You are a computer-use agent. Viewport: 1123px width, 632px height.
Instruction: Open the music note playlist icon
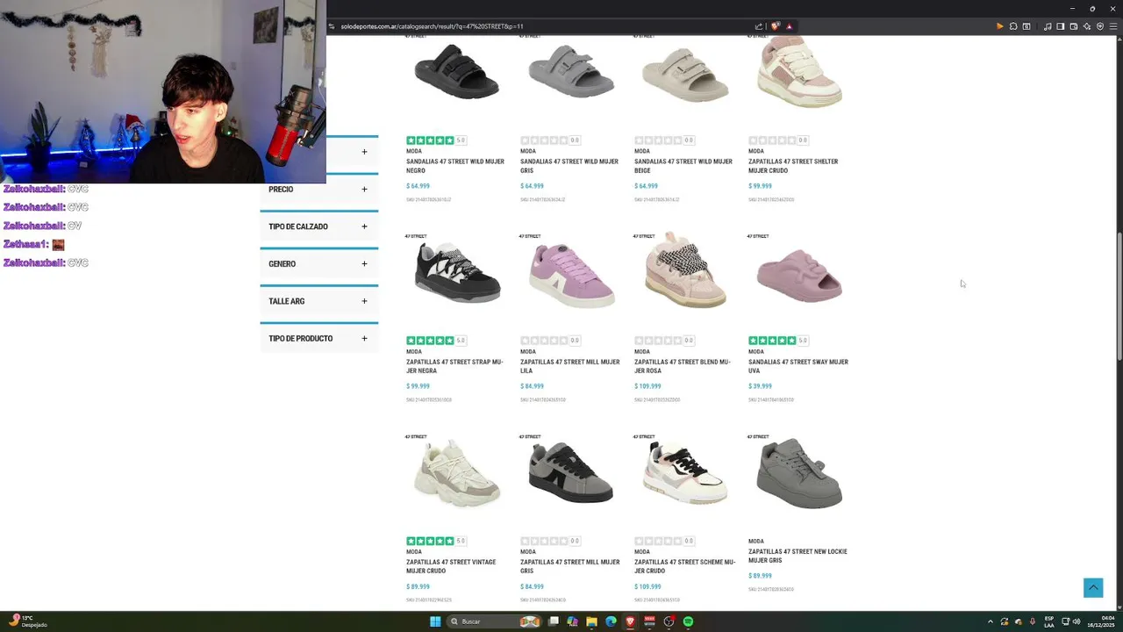1048,26
